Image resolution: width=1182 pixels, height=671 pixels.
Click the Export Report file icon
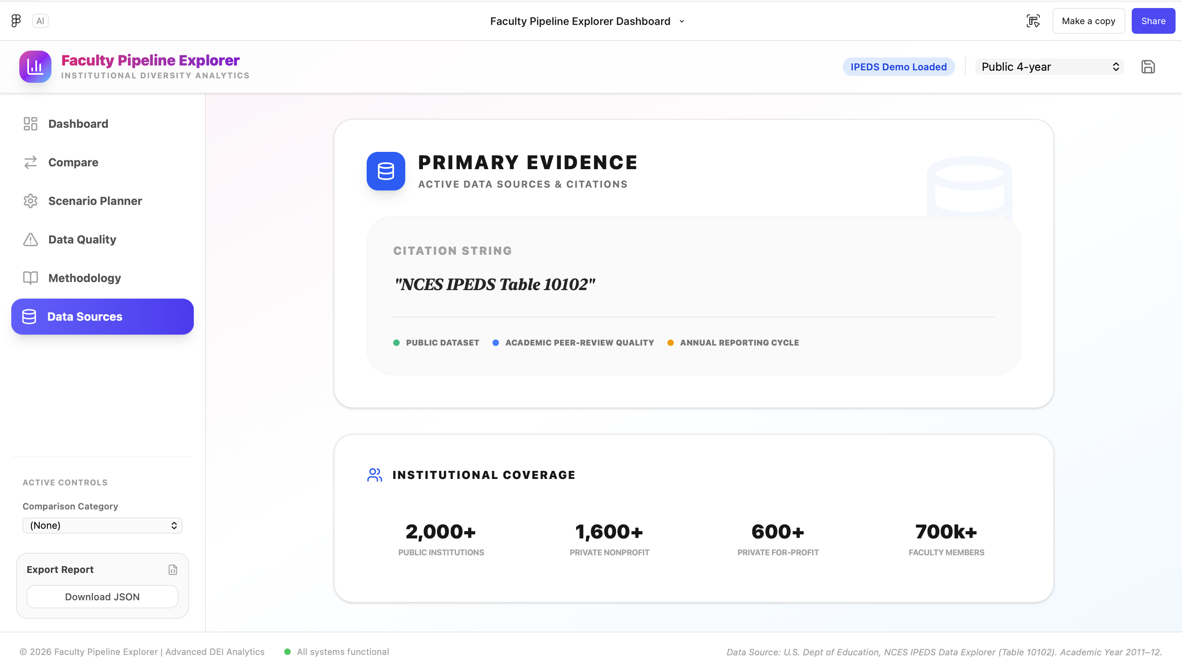point(172,570)
